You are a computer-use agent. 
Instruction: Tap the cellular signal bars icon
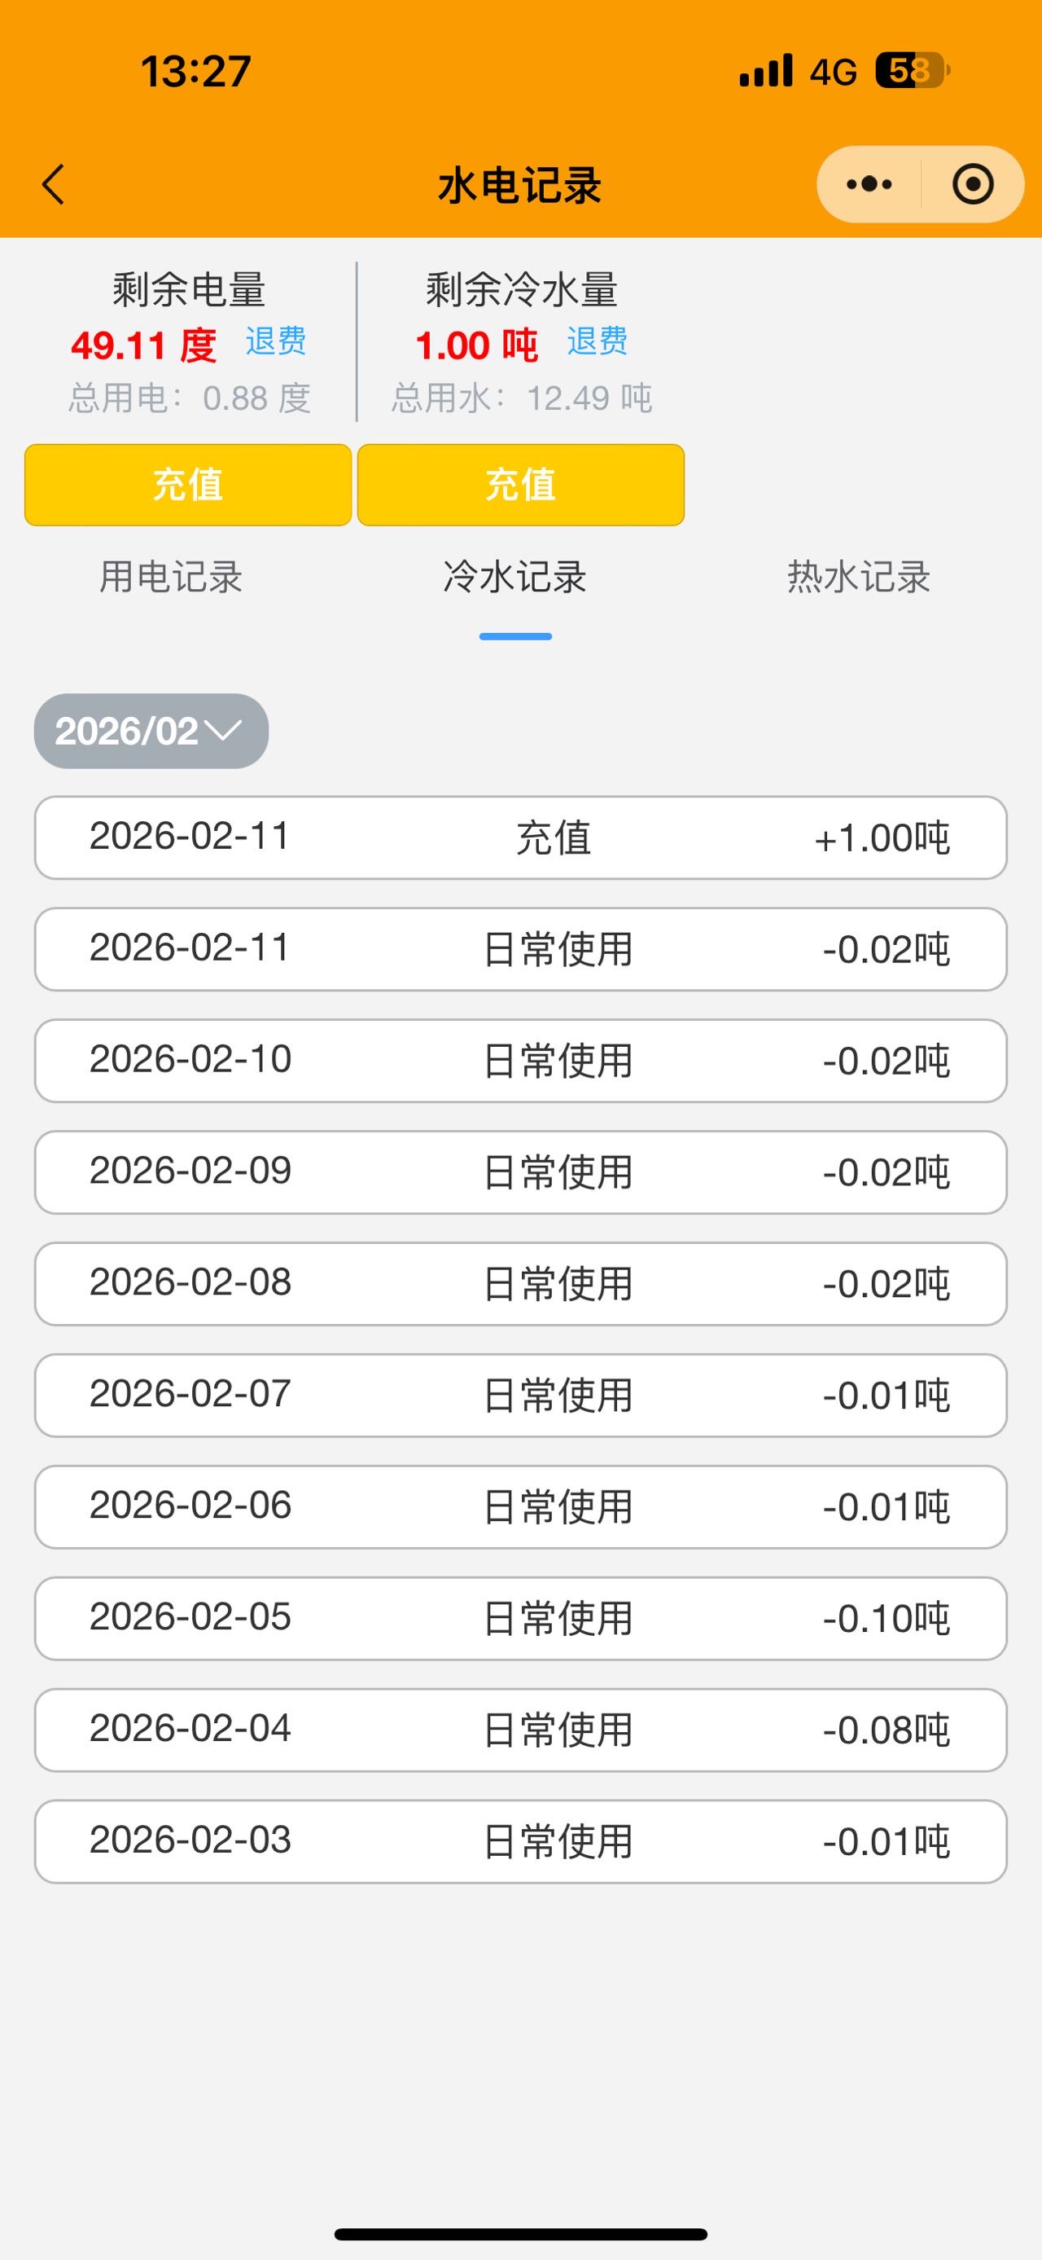[x=766, y=71]
